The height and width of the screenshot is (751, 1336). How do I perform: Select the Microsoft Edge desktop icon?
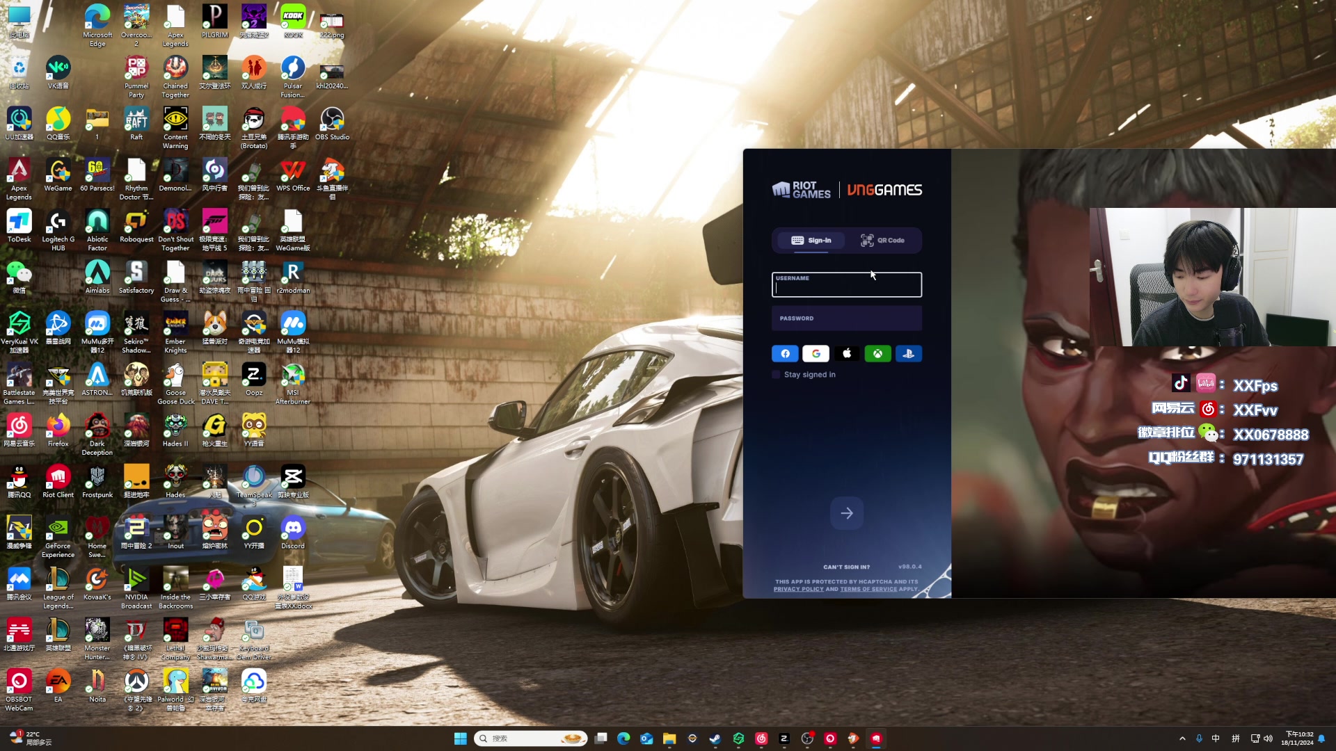pos(97,26)
